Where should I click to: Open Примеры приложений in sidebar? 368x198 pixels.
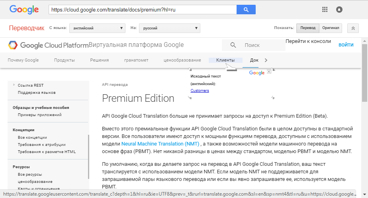[40, 115]
